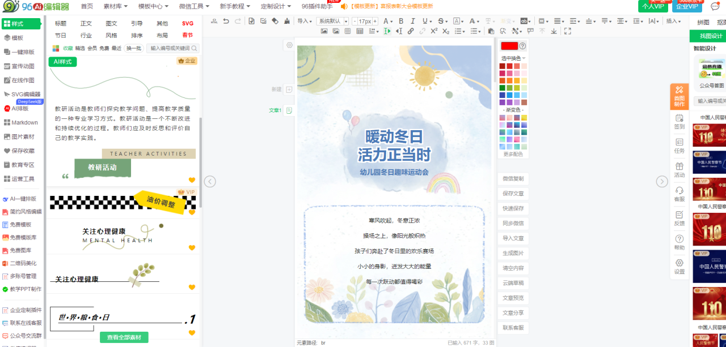The height and width of the screenshot is (347, 726).
Task: Apply superscript formatting (X²)
Action: 434,31
